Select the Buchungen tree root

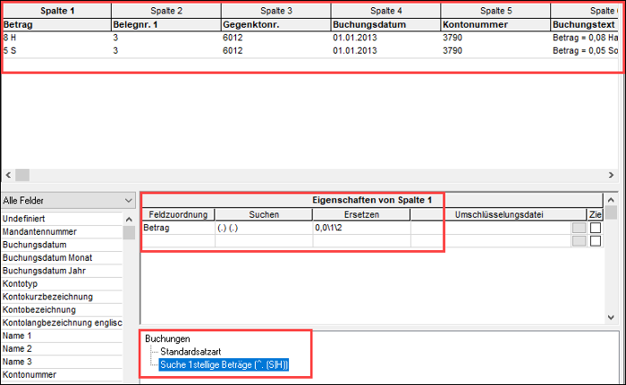(x=167, y=339)
